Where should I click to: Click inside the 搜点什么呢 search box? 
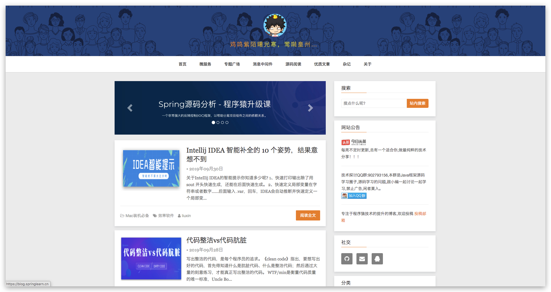click(374, 103)
